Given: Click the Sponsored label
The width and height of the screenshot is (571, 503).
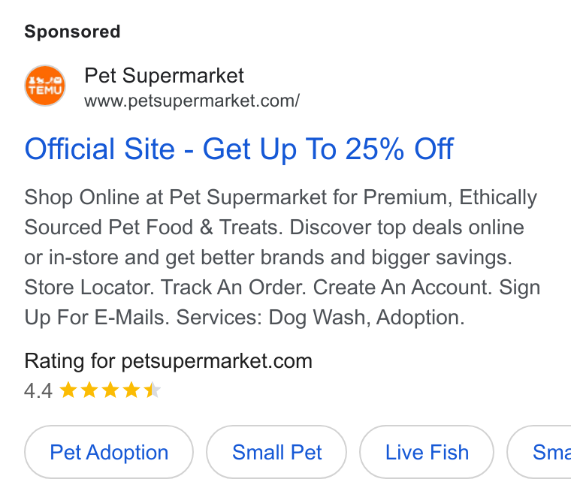Looking at the screenshot, I should point(72,32).
